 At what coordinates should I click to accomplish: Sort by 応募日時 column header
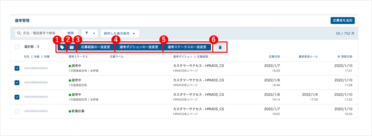[x=274, y=56]
